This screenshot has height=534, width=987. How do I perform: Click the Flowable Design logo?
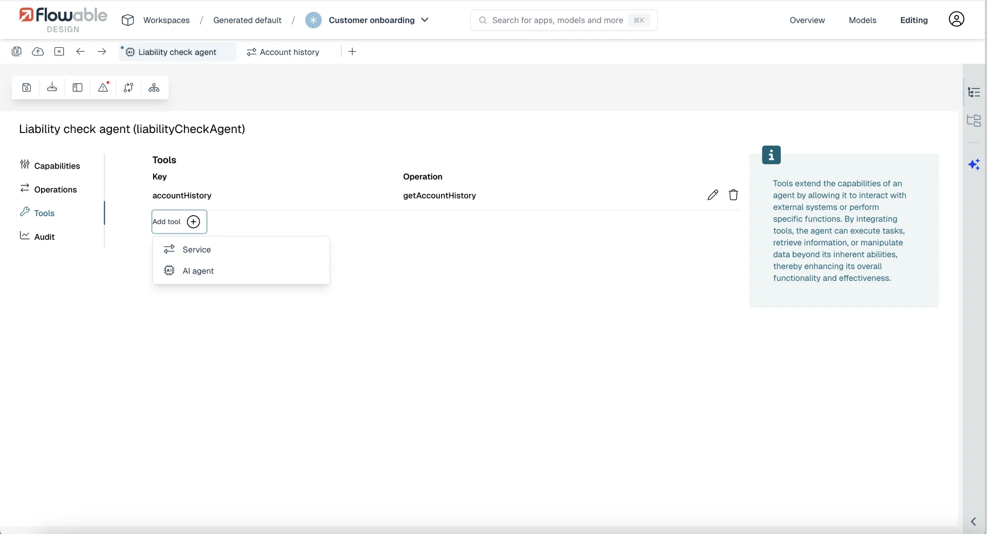(63, 20)
